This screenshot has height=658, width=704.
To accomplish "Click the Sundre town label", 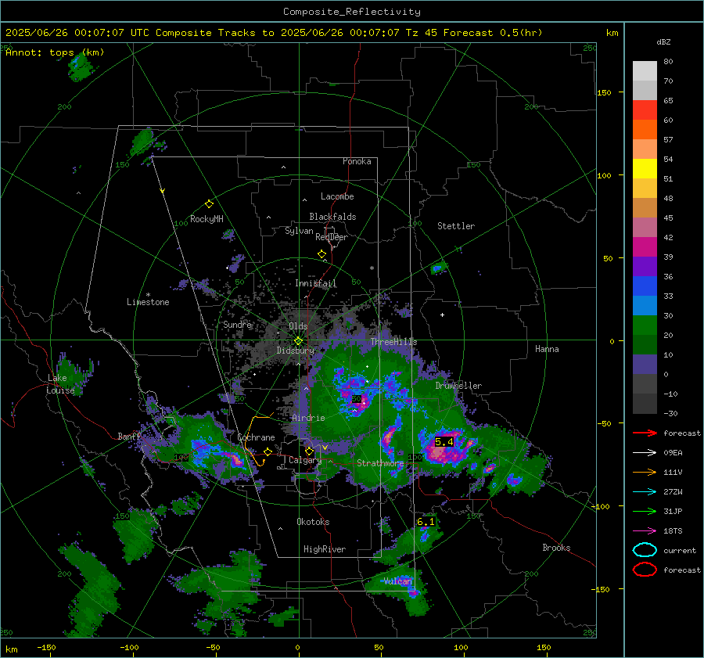I will 238,325.
